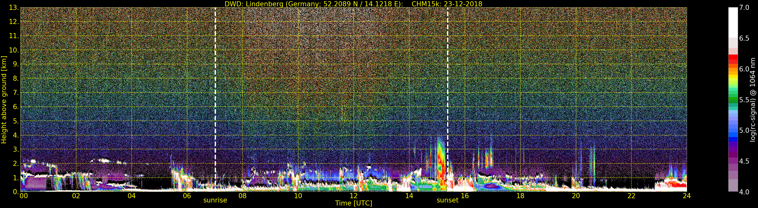Click the time axis tick label '18'
The image size is (758, 208).
pyautogui.click(x=520, y=196)
